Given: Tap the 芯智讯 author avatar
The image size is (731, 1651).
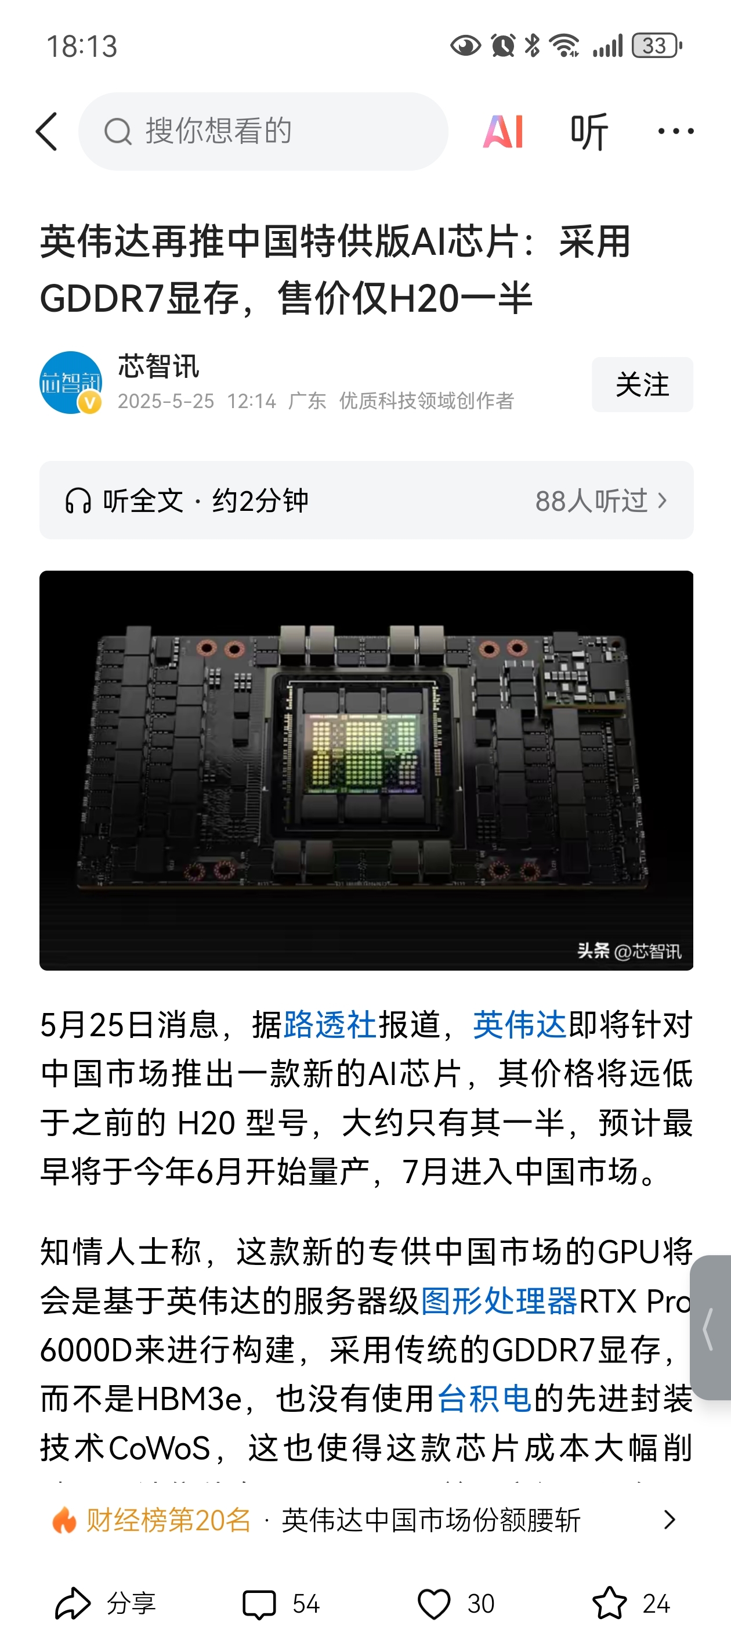Looking at the screenshot, I should pos(71,383).
